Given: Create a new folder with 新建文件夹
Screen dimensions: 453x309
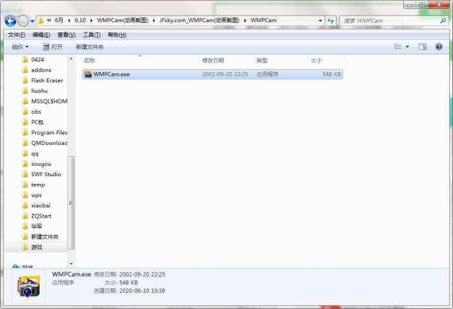Looking at the screenshot, I should click(x=89, y=47).
